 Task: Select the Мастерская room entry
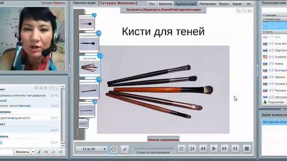click(274, 122)
